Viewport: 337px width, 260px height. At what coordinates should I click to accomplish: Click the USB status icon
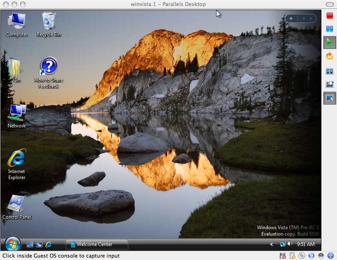click(x=331, y=256)
